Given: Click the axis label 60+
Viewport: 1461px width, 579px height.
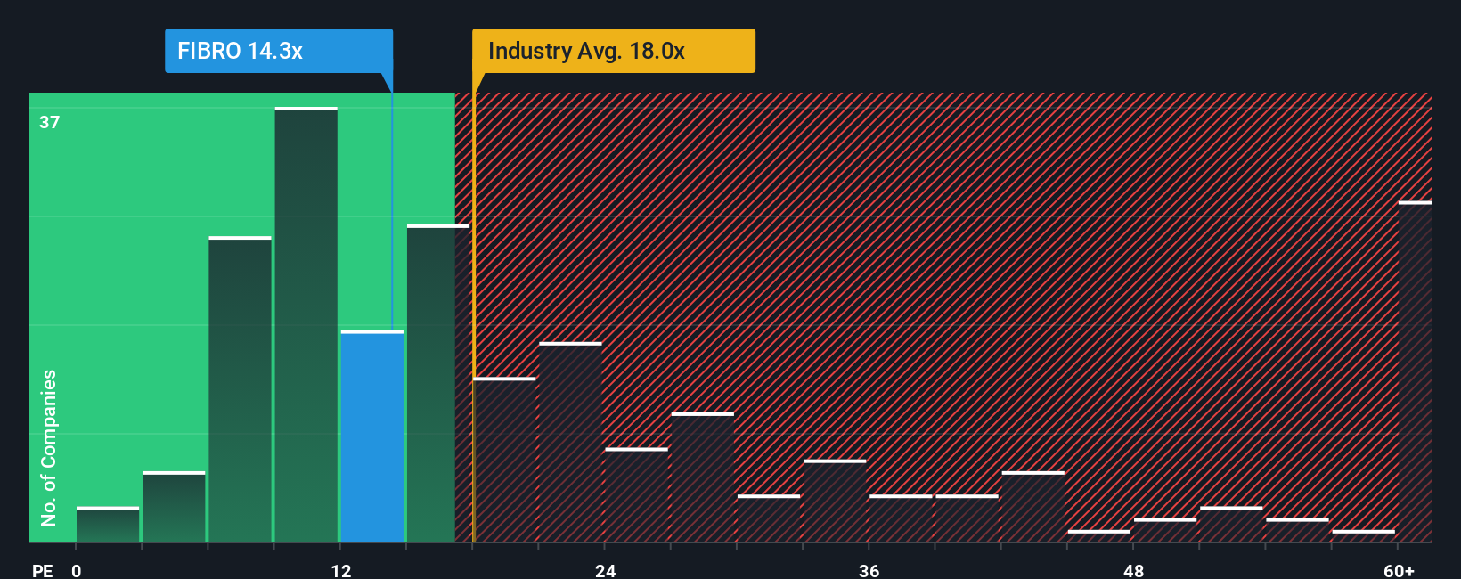Looking at the screenshot, I should point(1399,570).
